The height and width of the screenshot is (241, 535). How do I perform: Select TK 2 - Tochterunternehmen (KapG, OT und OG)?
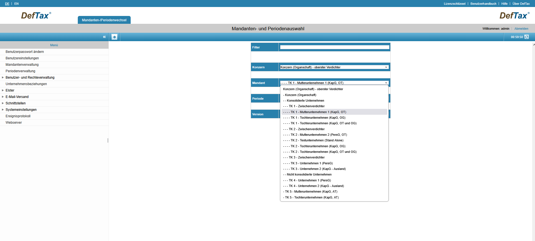(334, 152)
